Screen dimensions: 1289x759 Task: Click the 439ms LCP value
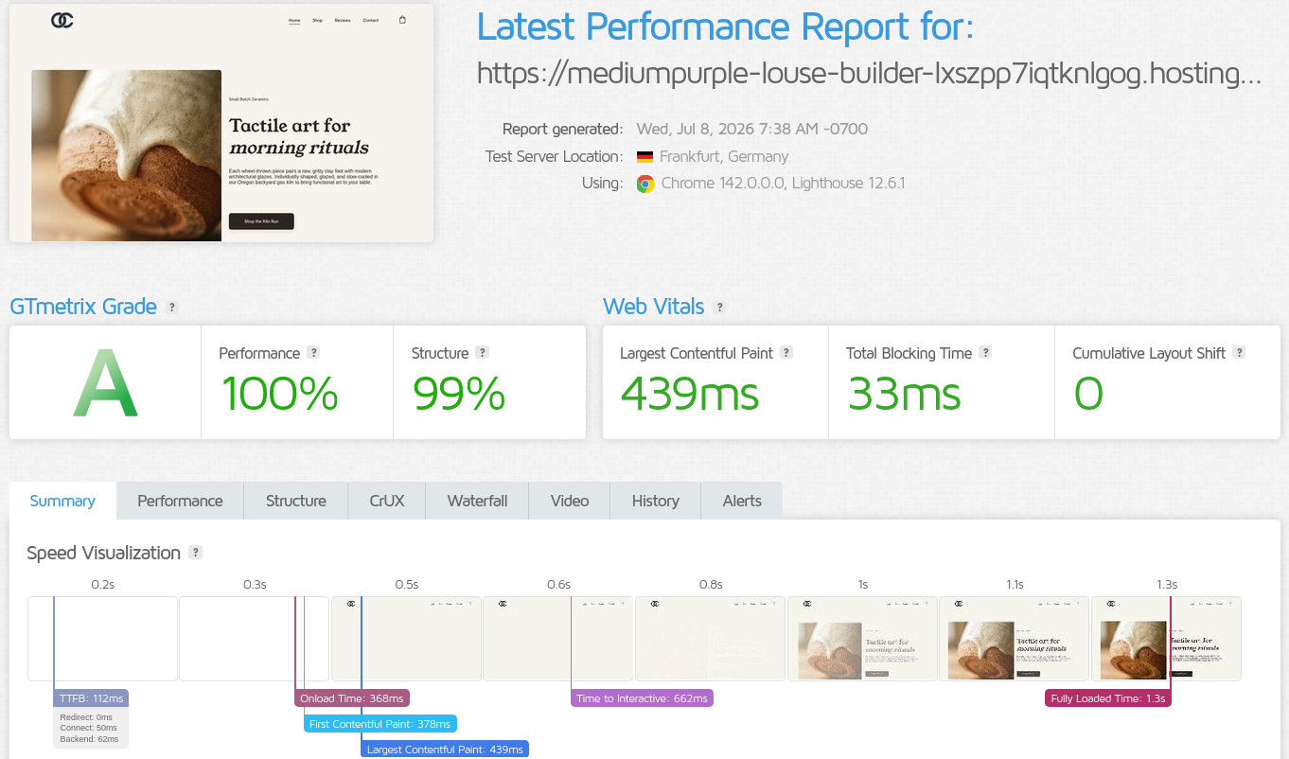690,394
